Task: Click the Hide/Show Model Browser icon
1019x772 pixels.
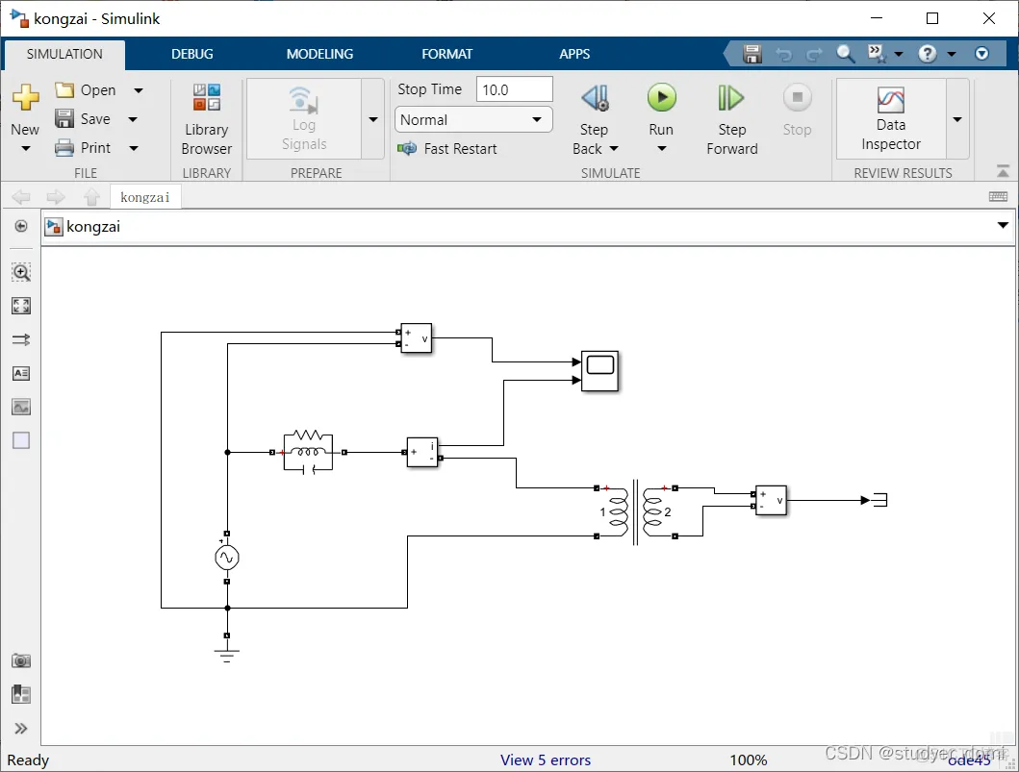Action: point(21,226)
